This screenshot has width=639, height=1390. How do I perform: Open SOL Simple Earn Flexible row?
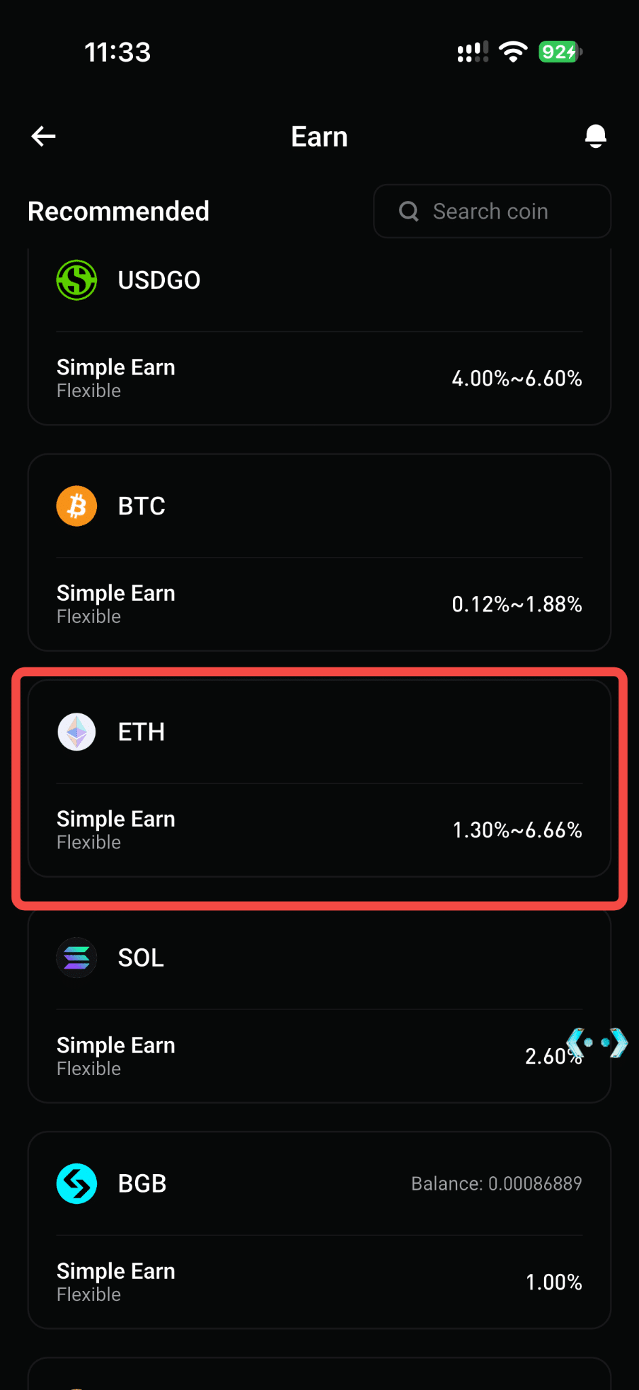pyautogui.click(x=319, y=1056)
